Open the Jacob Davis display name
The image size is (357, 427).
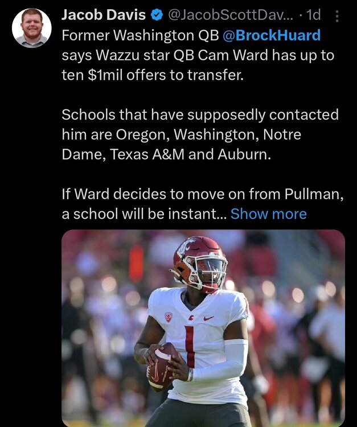pos(103,14)
